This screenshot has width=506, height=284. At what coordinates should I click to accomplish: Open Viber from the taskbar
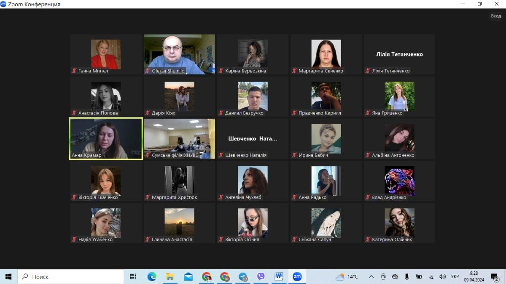261,276
